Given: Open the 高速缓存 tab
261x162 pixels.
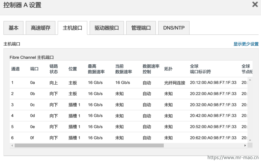Looking at the screenshot, I should [x=40, y=28].
